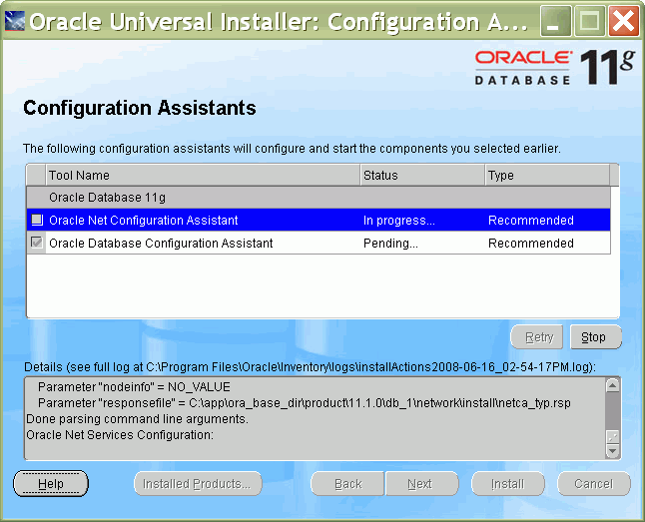Viewport: 645px width, 522px height.
Task: Click the Install button
Action: [508, 484]
